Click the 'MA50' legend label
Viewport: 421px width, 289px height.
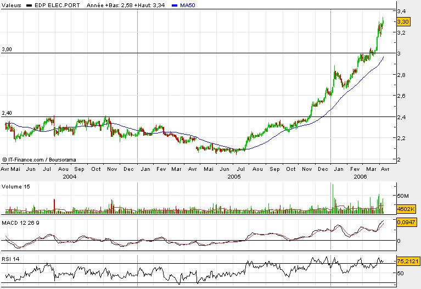[x=187, y=5]
